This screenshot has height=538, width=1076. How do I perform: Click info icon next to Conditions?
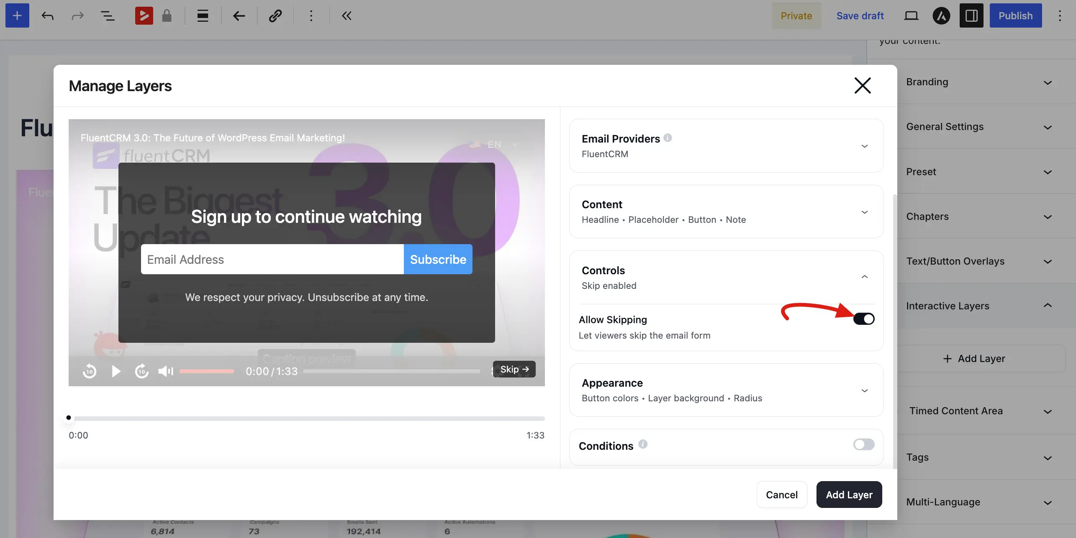643,444
